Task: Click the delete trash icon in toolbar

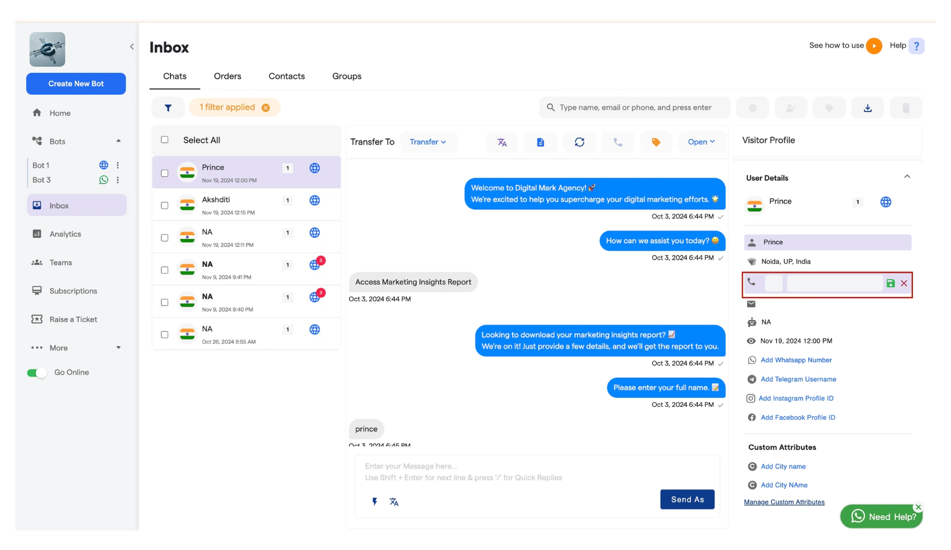Action: (906, 108)
